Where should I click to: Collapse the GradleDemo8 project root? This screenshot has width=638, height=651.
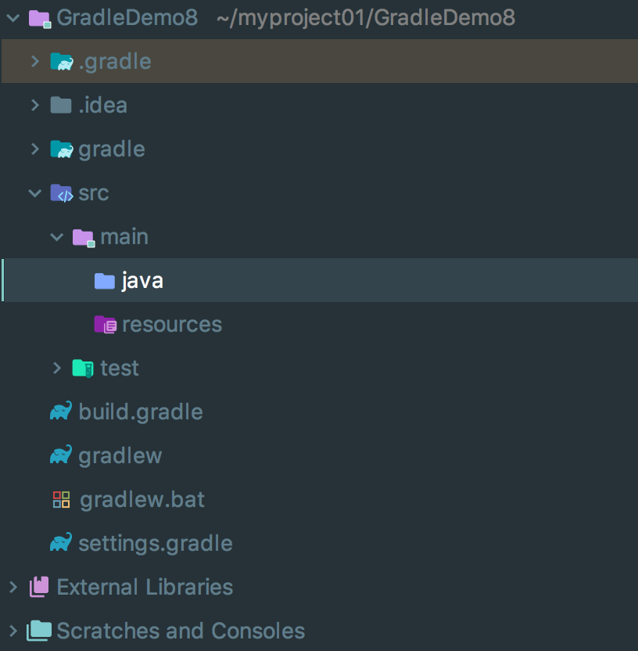[13, 17]
